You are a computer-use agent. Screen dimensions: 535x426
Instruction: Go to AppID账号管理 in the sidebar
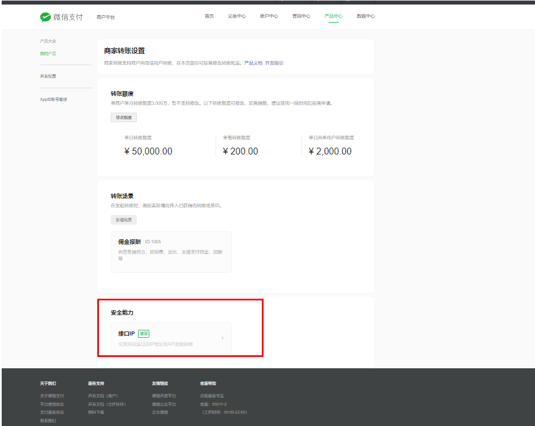[53, 100]
